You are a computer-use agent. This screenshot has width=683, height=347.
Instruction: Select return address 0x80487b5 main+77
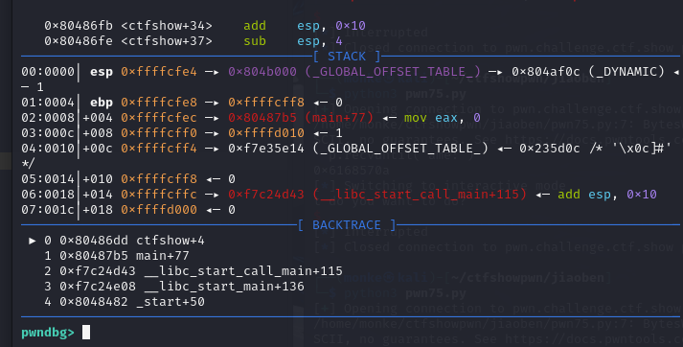pyautogui.click(x=301, y=118)
